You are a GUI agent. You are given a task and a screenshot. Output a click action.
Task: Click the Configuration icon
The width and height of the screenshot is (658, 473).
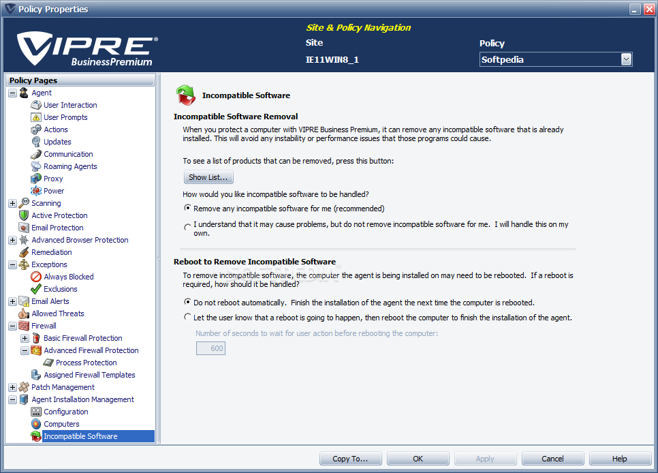(x=36, y=412)
